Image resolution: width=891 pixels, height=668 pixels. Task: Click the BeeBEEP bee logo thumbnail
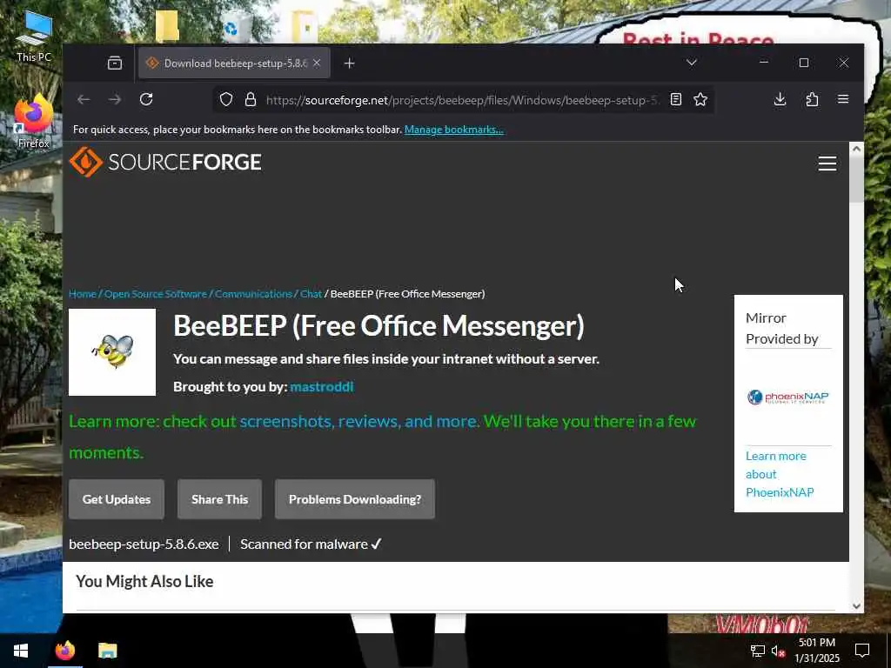112,352
